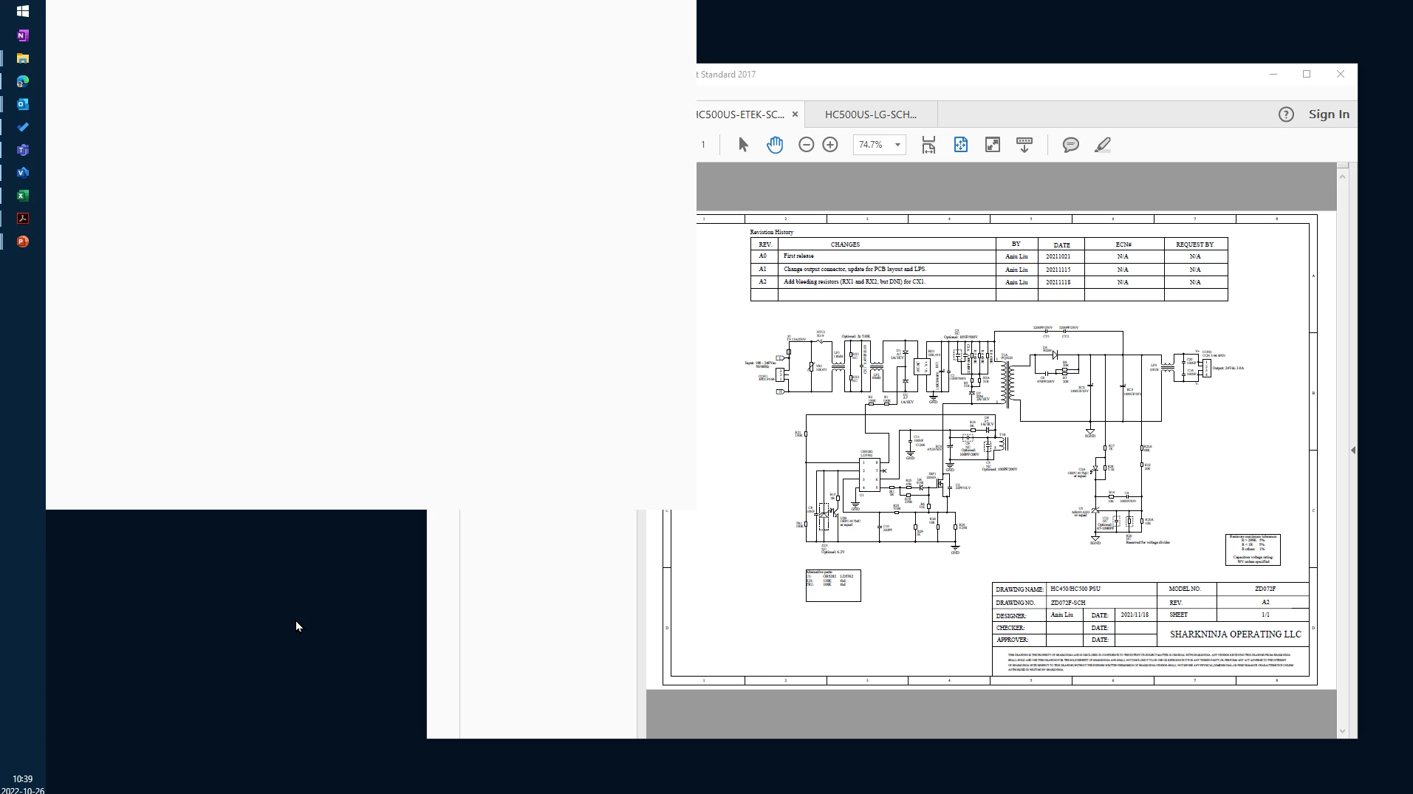Click the 'ZD072F-SCH' drawing number

click(1068, 603)
